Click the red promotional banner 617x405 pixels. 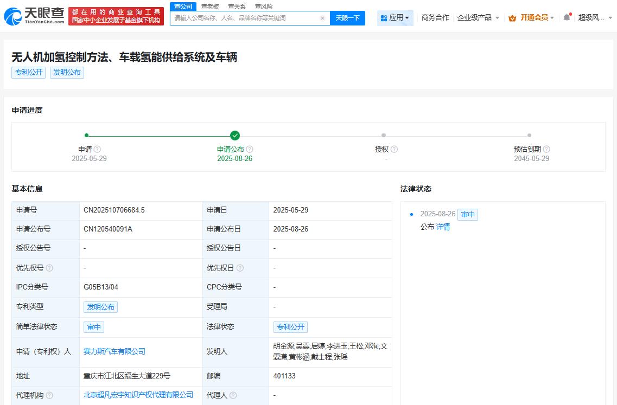(x=116, y=16)
